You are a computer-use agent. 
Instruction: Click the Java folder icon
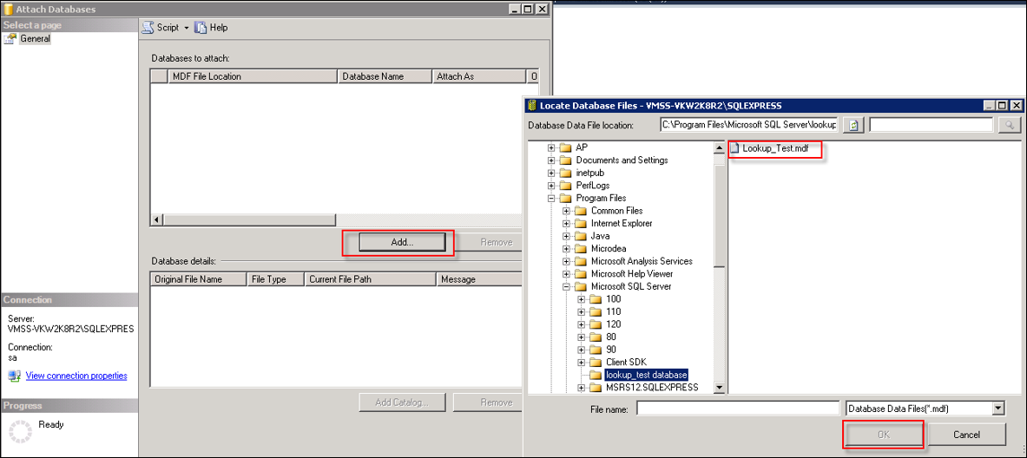point(580,236)
